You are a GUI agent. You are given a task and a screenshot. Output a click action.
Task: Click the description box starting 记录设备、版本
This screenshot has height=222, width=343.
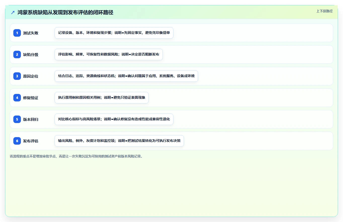(114, 33)
